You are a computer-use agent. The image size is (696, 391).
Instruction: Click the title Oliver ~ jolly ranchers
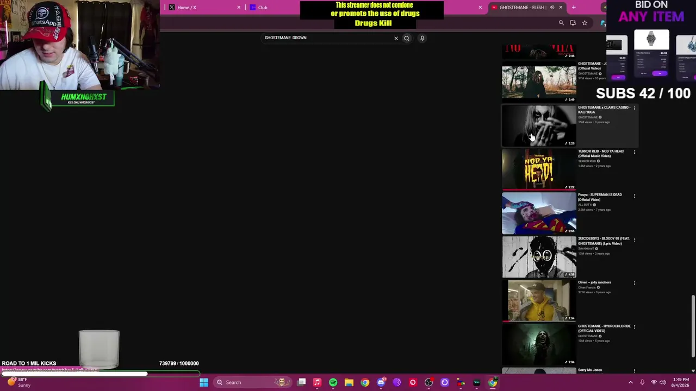pyautogui.click(x=594, y=282)
